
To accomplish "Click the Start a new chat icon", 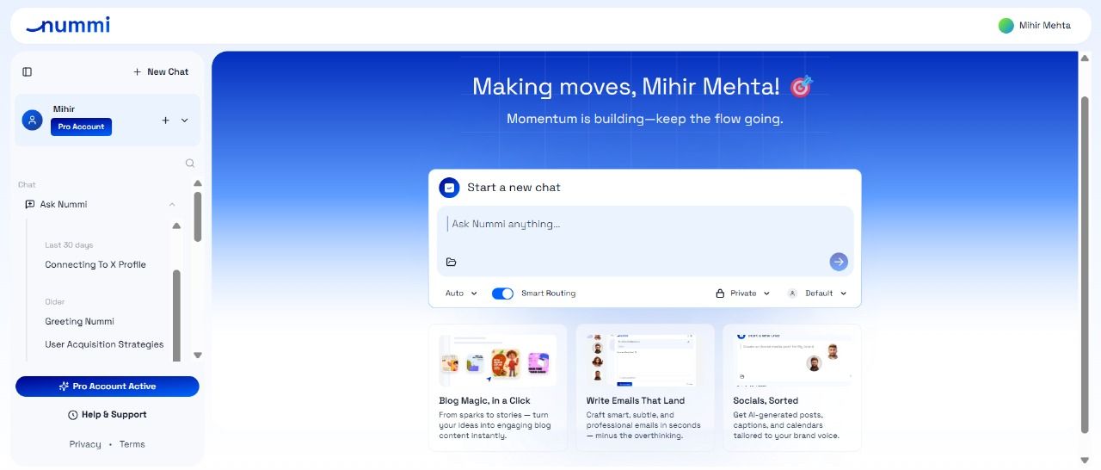I will (449, 188).
